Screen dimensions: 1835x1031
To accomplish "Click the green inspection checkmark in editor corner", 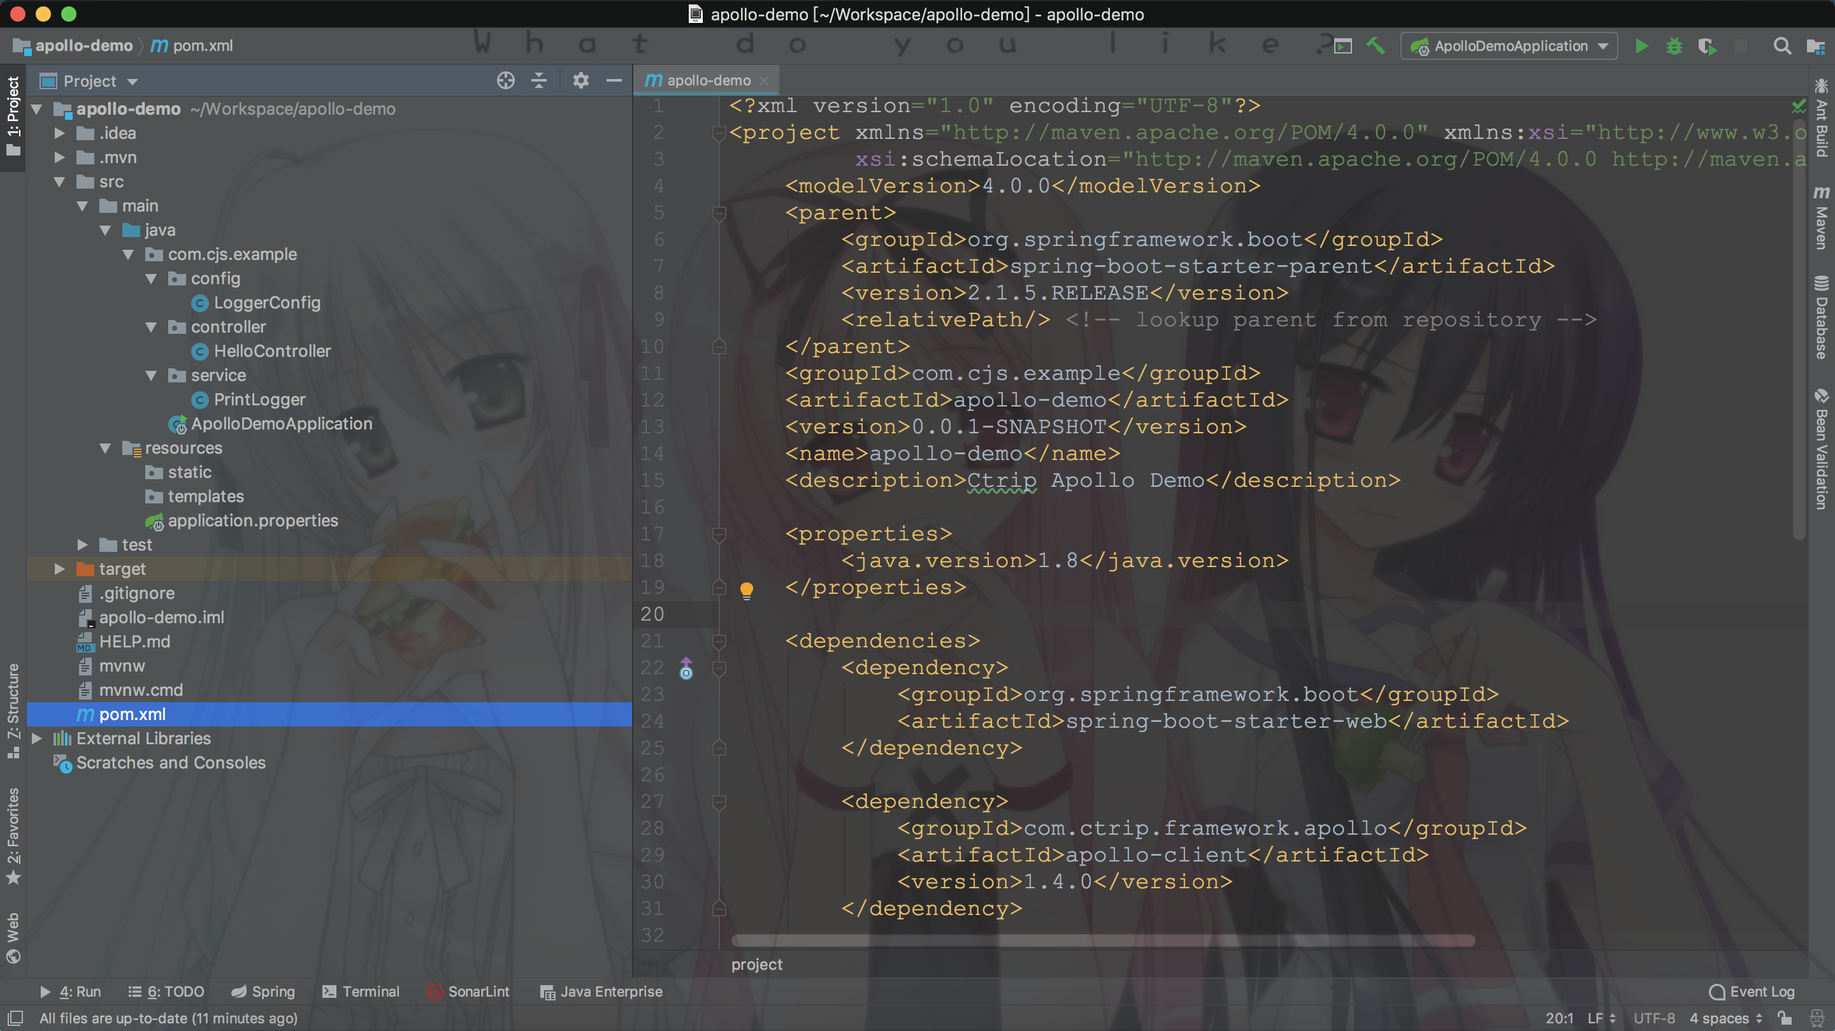I will click(1799, 106).
